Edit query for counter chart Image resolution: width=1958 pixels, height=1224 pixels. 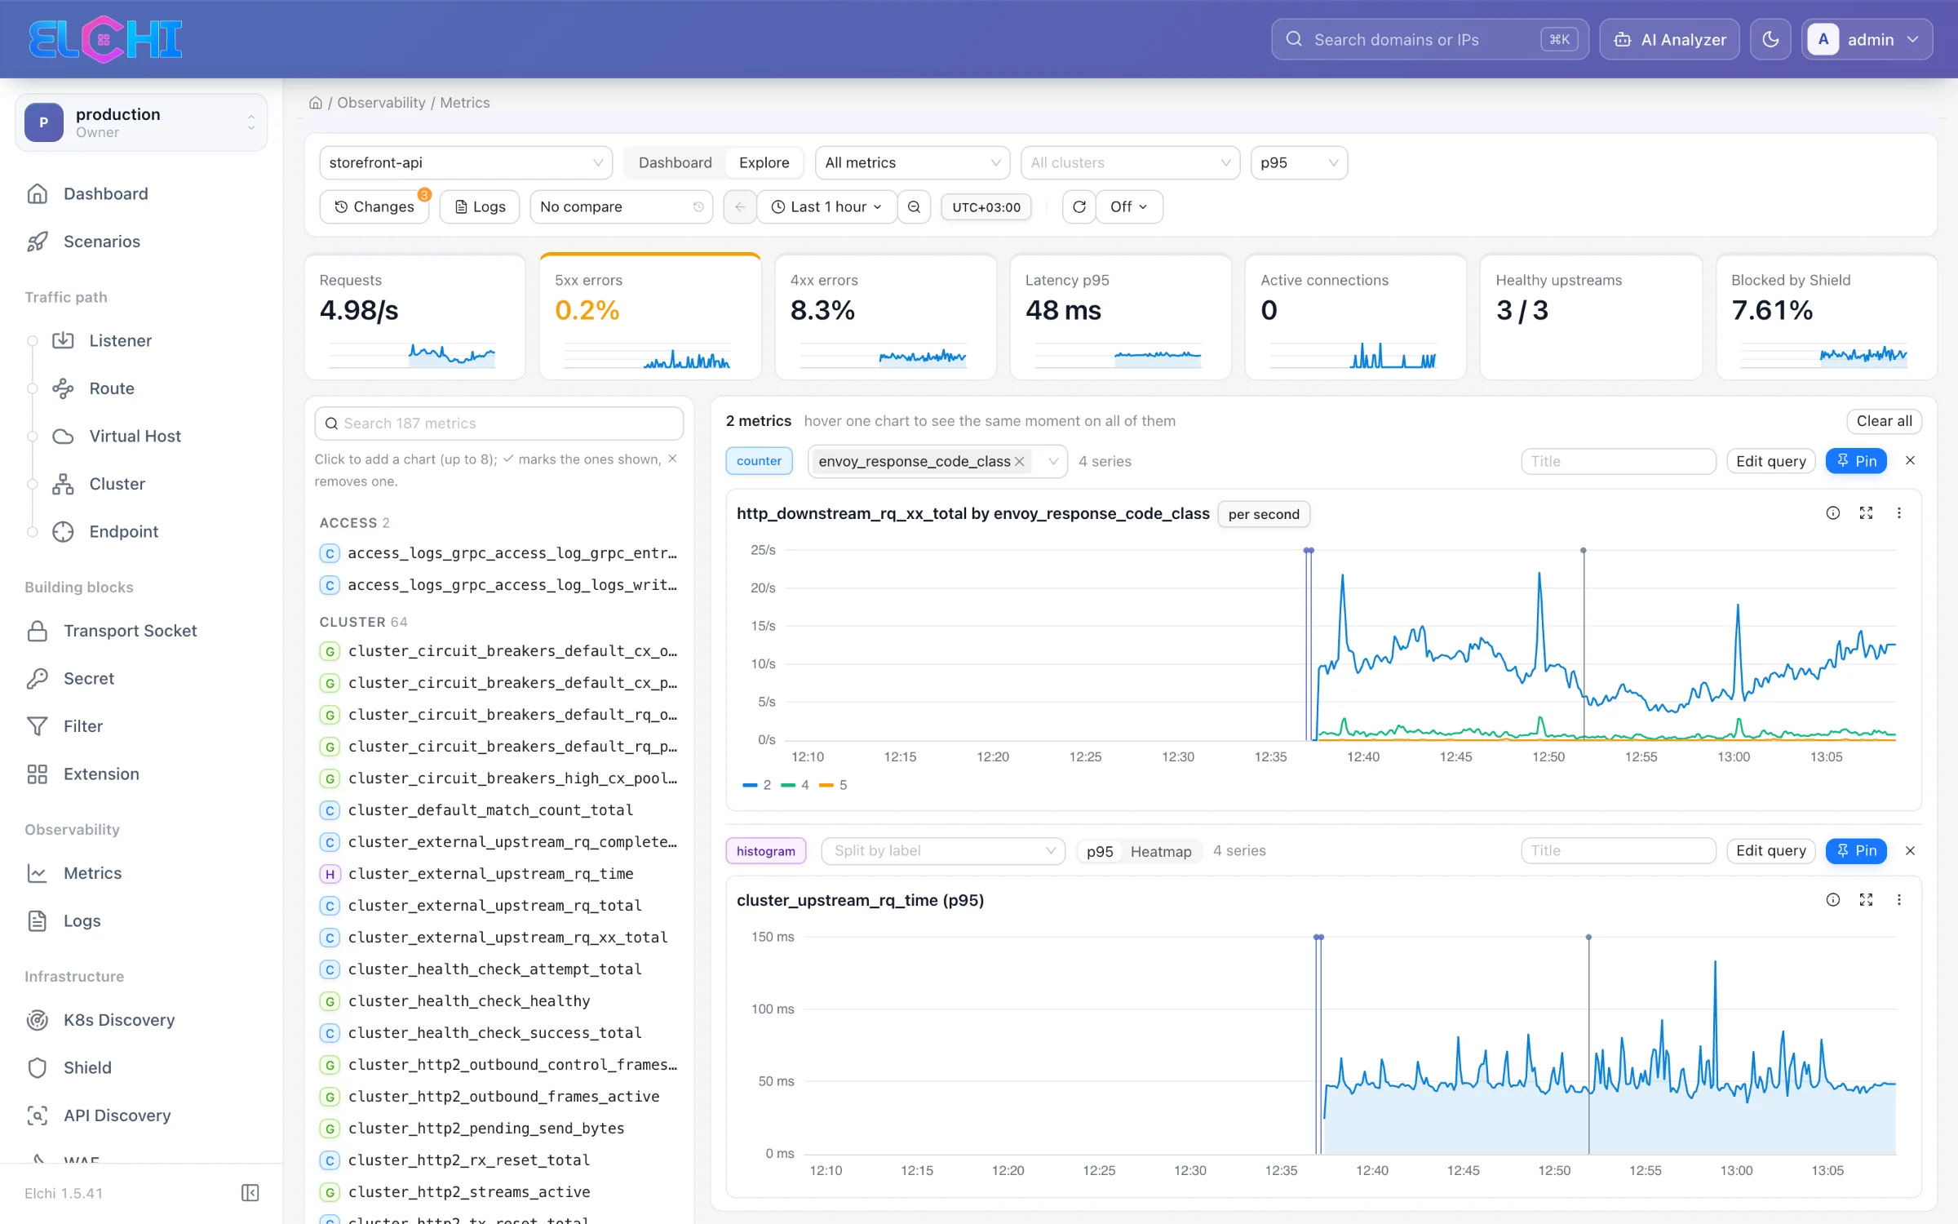pos(1771,461)
